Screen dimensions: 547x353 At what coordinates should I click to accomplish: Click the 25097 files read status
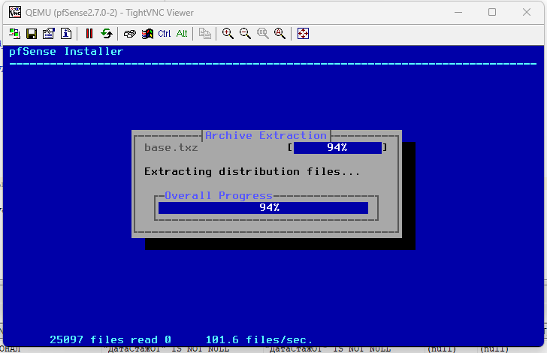(x=110, y=339)
